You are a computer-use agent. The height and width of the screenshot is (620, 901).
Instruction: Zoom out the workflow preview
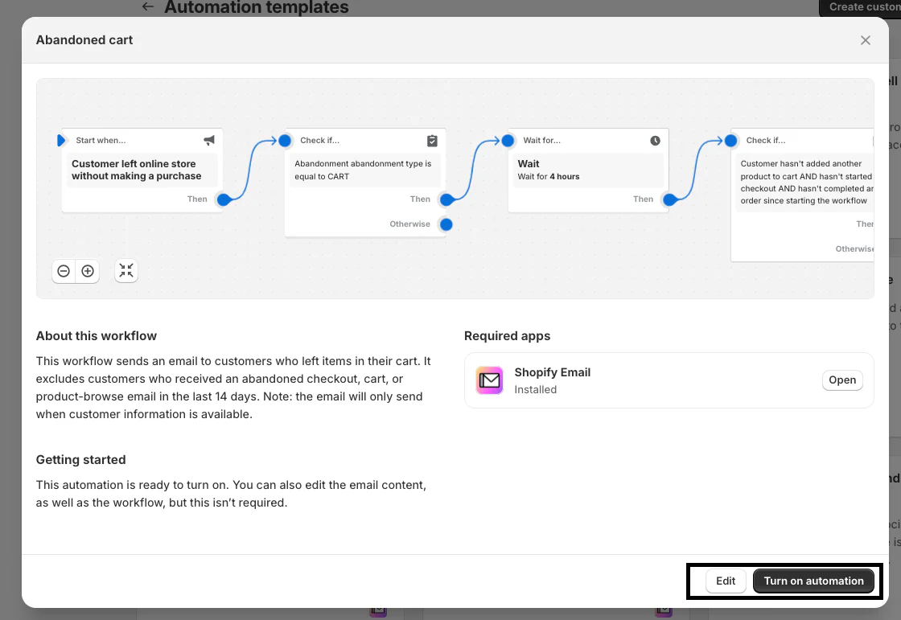(64, 271)
